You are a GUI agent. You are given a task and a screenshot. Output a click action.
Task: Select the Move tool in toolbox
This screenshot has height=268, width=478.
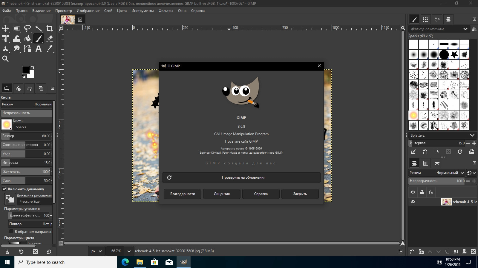pos(5,29)
